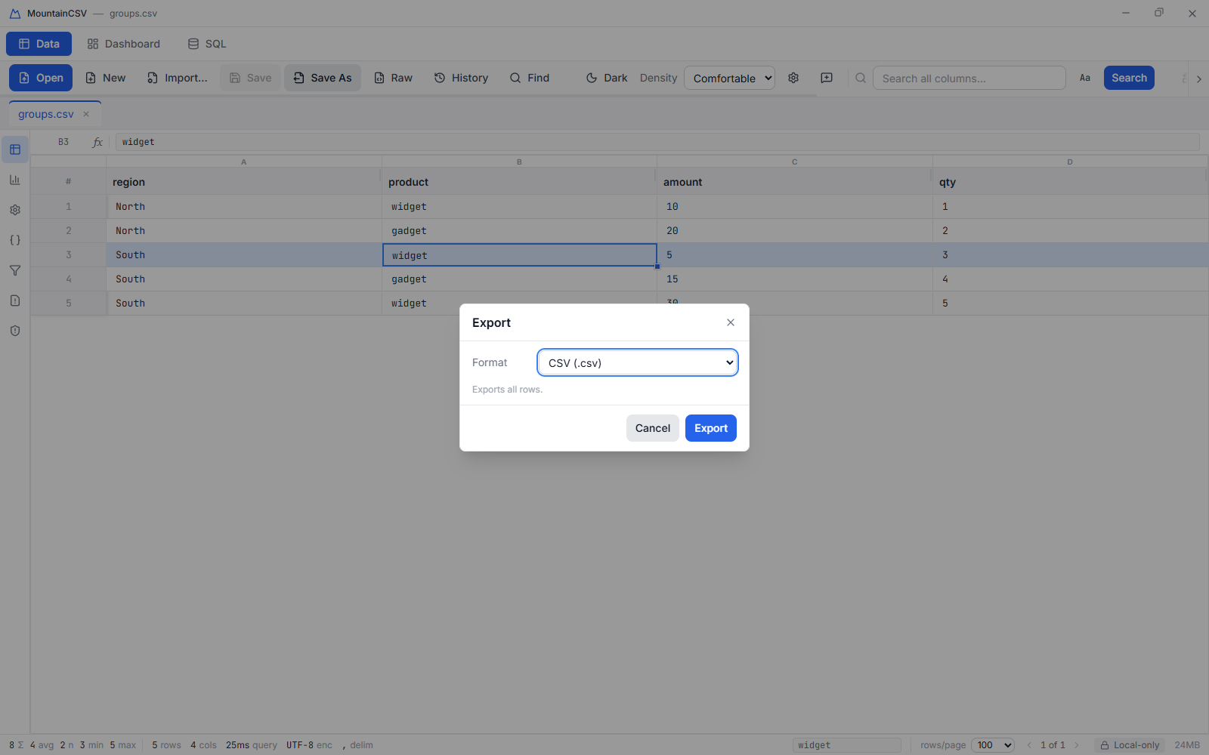
Task: Click the blue Export button
Action: pos(711,428)
